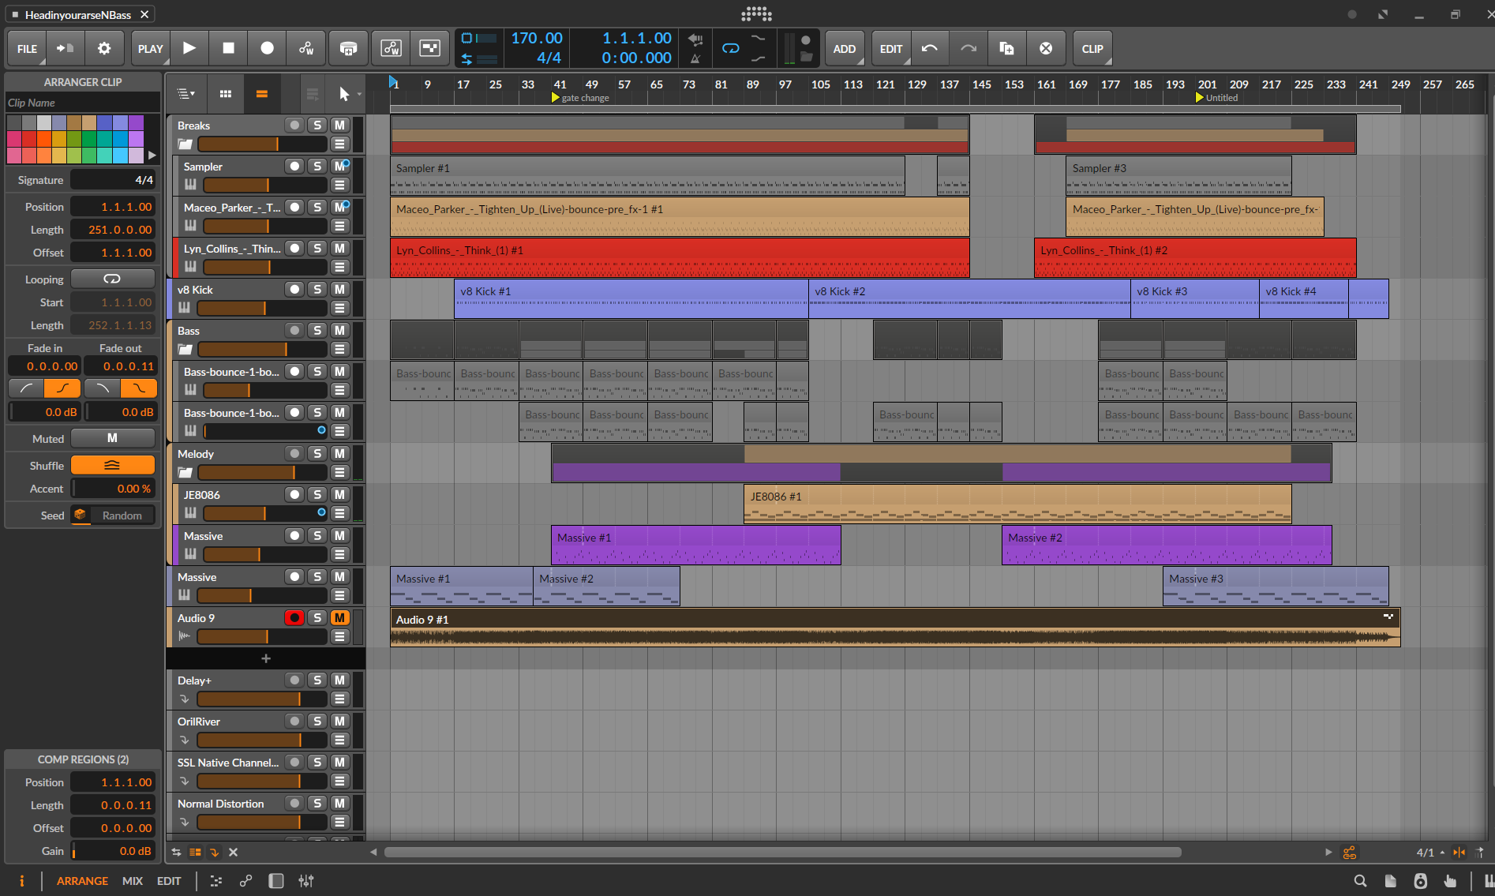Click the Random seed button

(x=122, y=515)
